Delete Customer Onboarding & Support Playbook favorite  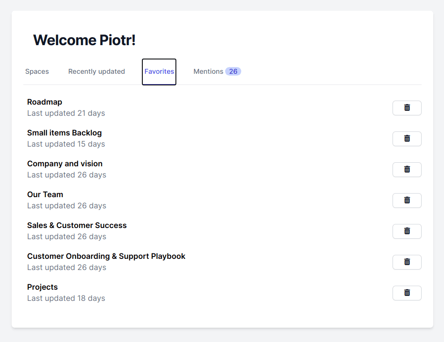click(407, 262)
